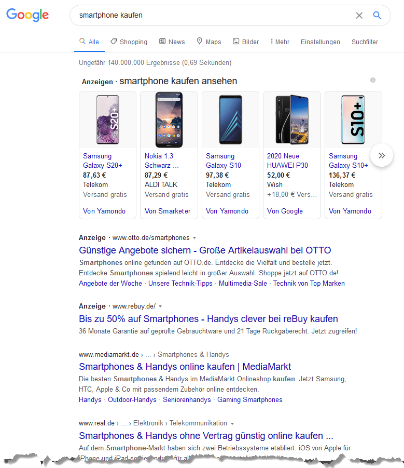Open the 'Outdoor-Handys' sitelink
The image size is (404, 468).
point(132,399)
